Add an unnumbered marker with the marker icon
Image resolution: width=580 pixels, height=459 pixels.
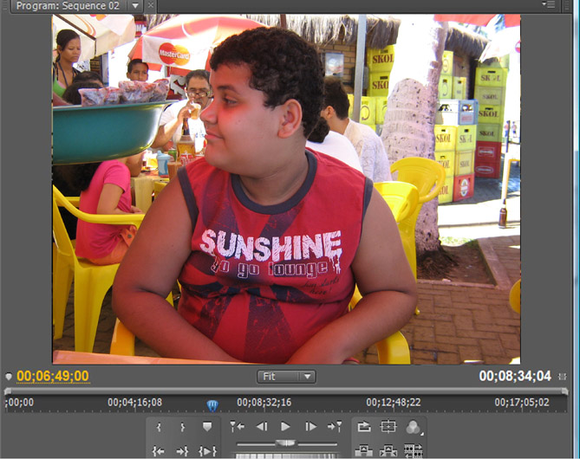pyautogui.click(x=207, y=427)
